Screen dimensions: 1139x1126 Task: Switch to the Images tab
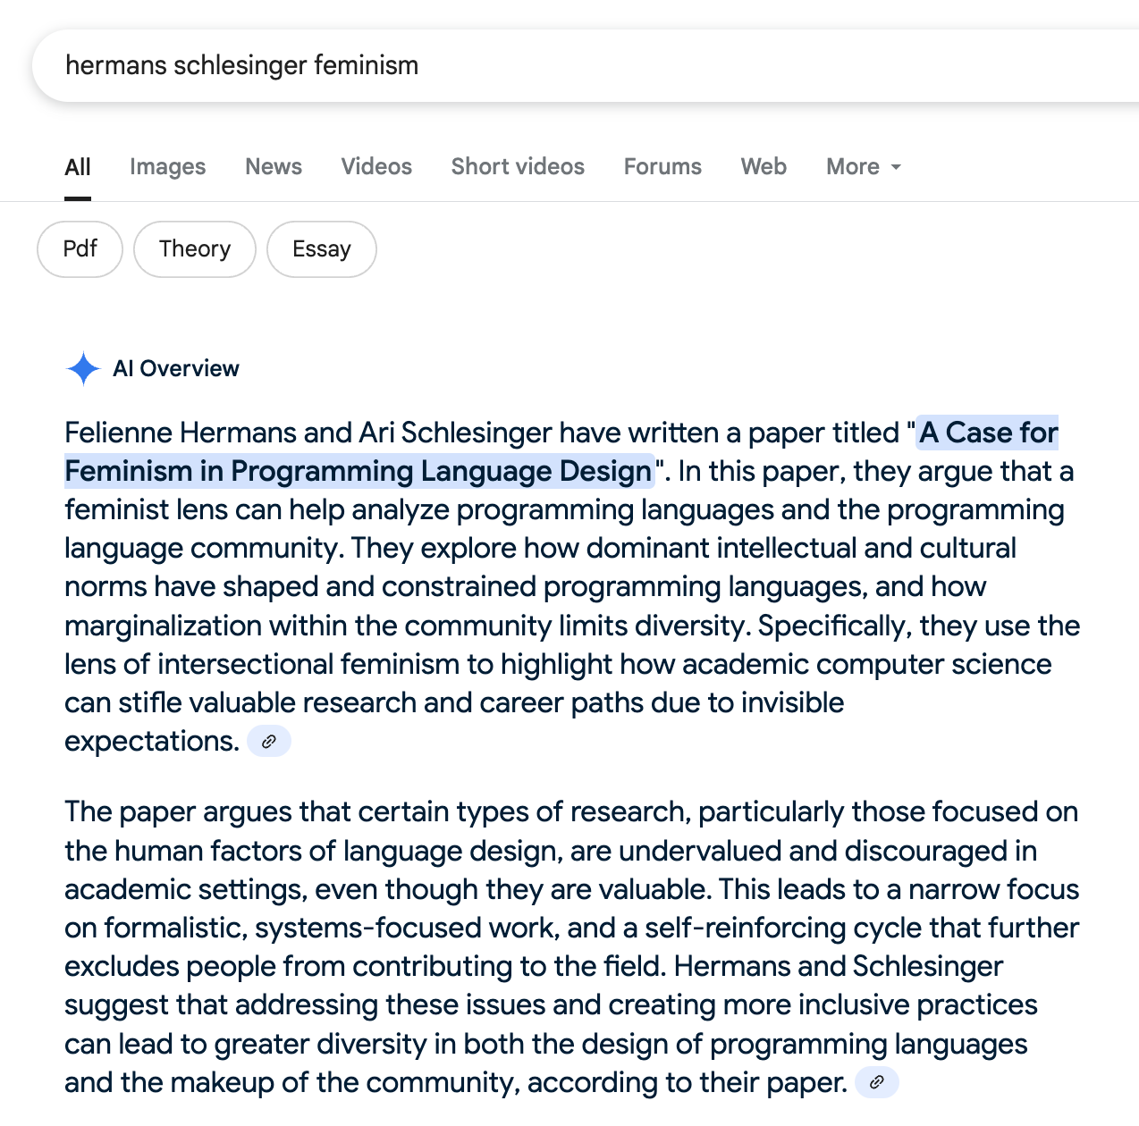167,167
